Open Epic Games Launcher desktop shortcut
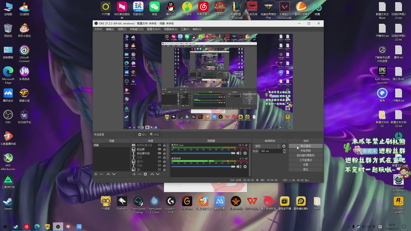The width and height of the screenshot is (411, 231). [382, 75]
